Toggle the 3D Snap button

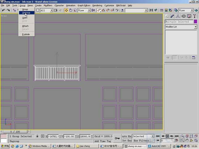pyautogui.click(x=99, y=10)
